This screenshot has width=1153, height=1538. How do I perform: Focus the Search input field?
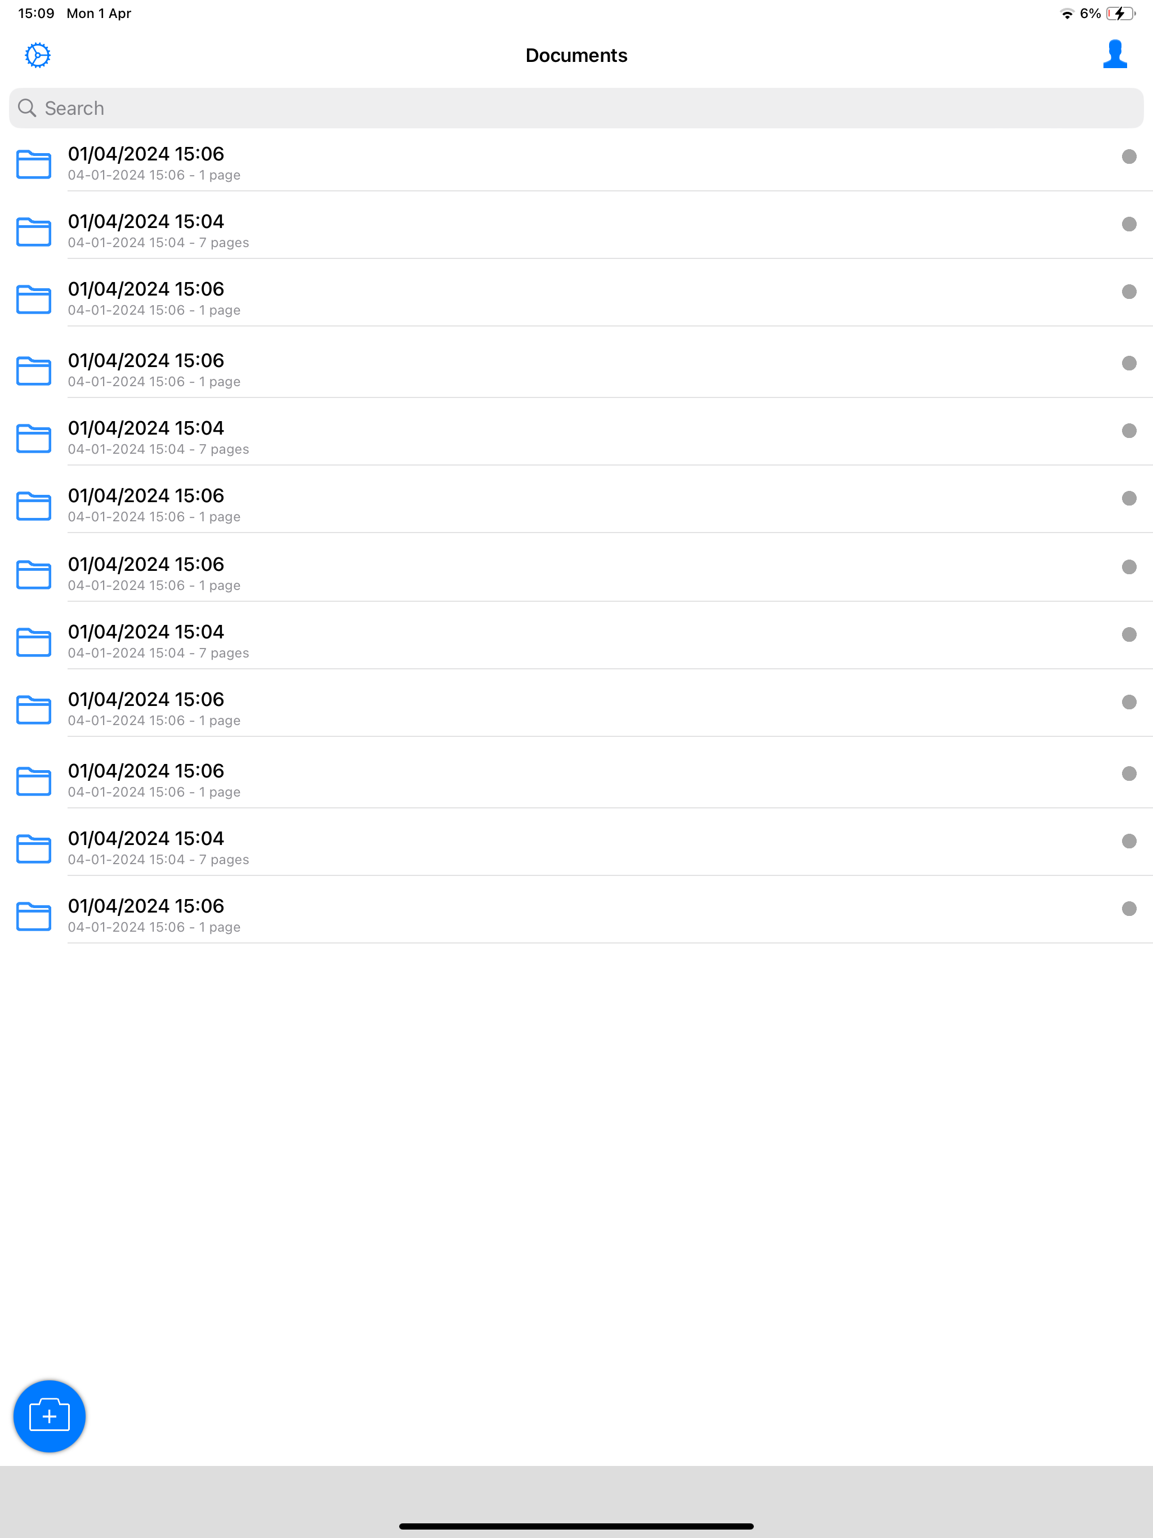576,108
